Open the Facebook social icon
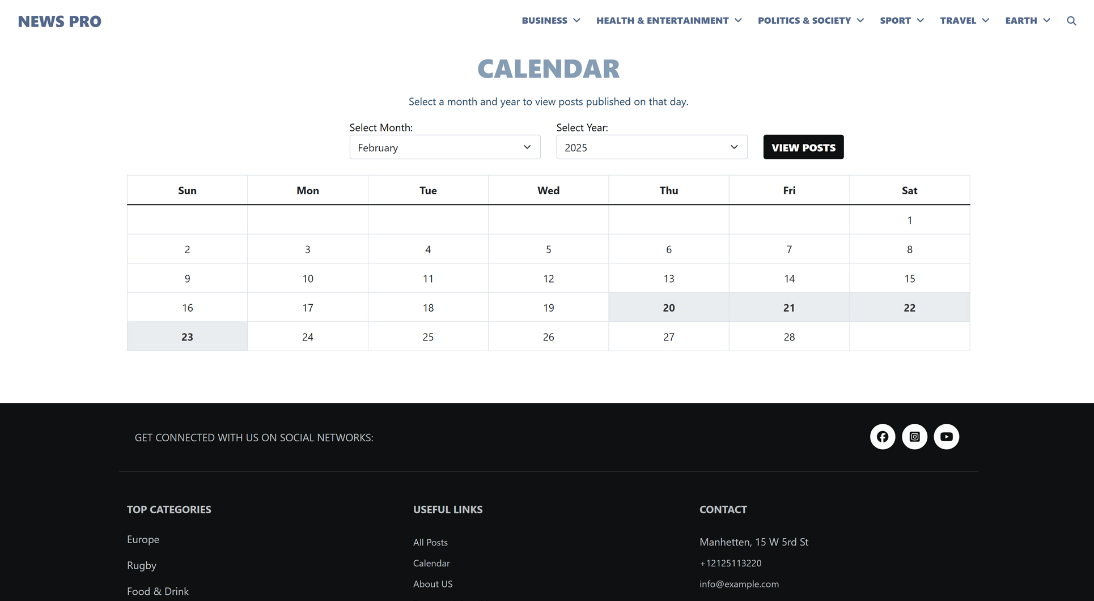 882,437
